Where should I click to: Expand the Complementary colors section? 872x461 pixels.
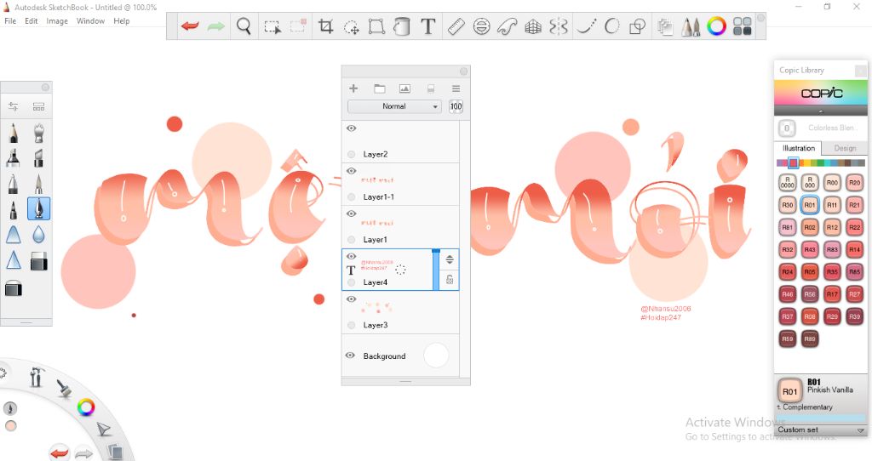point(805,407)
